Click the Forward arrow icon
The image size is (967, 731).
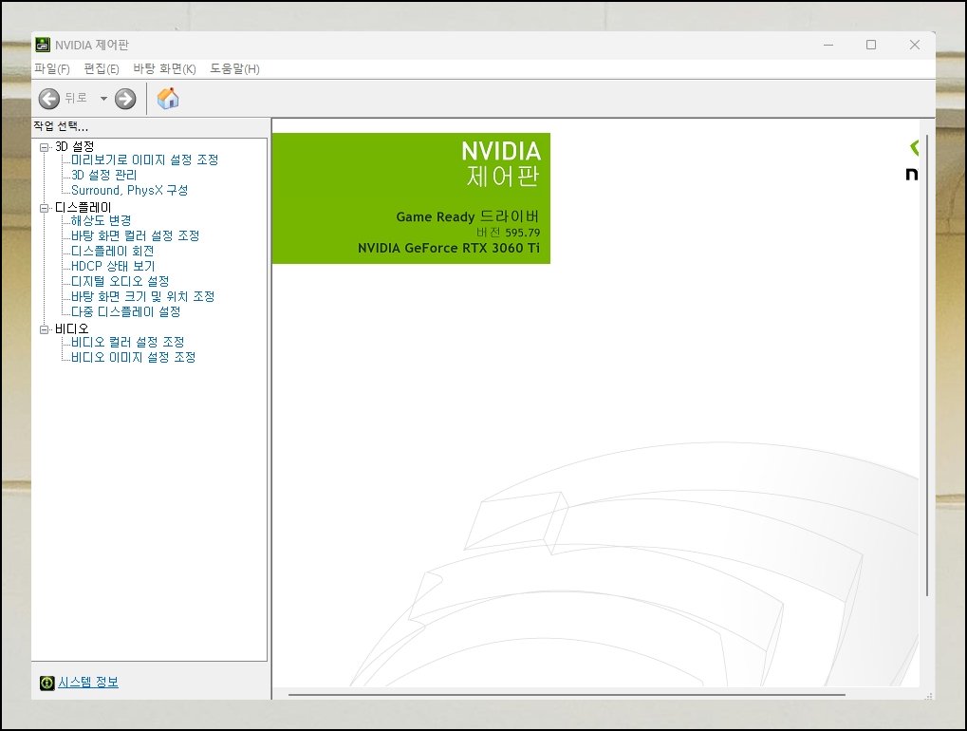click(x=125, y=99)
